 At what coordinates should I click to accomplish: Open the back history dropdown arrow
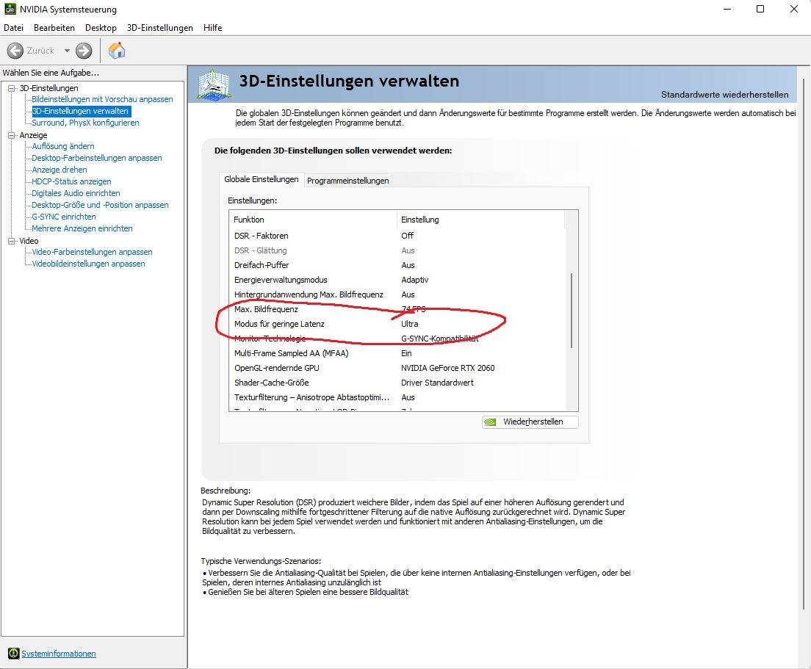tap(67, 51)
